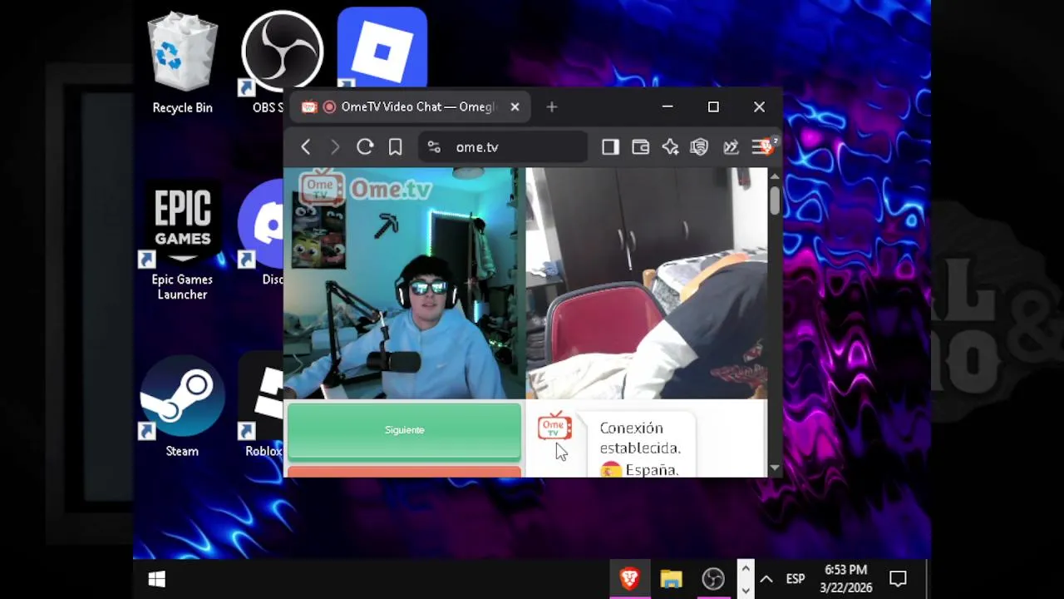
Task: Open the Windows notification center
Action: tap(898, 579)
